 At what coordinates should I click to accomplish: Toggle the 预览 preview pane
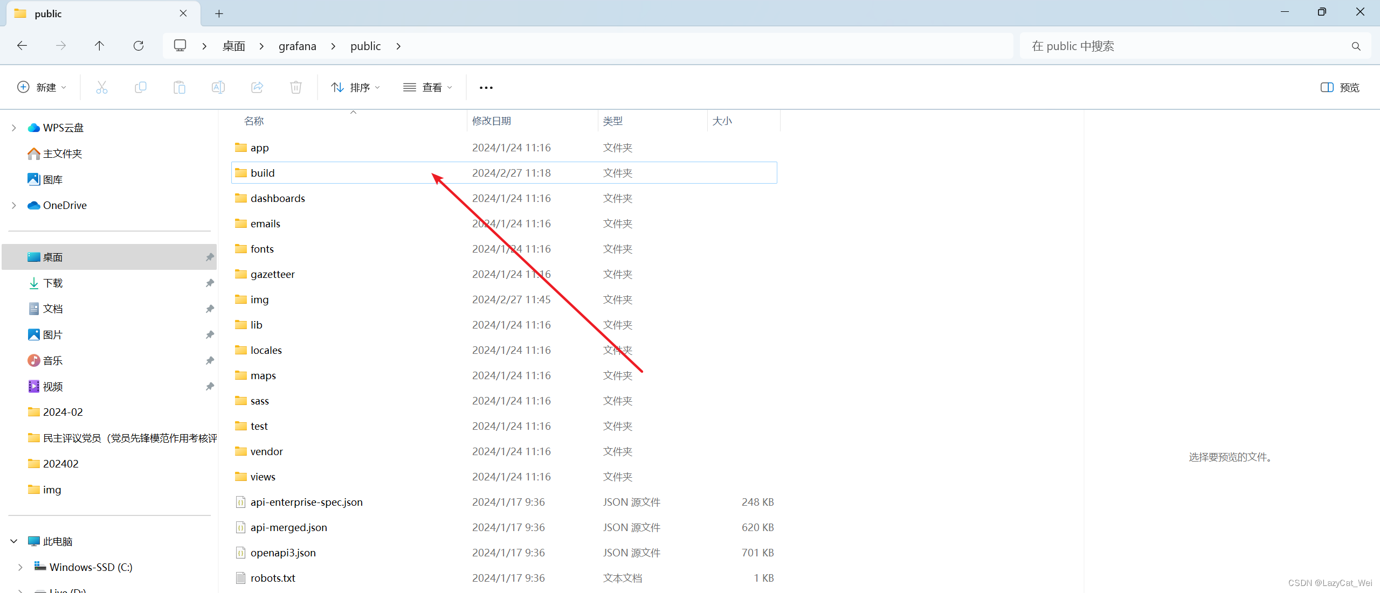coord(1341,87)
